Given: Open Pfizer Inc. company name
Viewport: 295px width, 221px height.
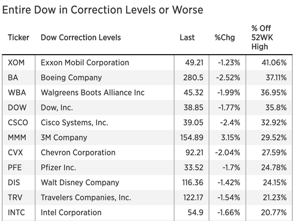Looking at the screenshot, I should point(58,167).
